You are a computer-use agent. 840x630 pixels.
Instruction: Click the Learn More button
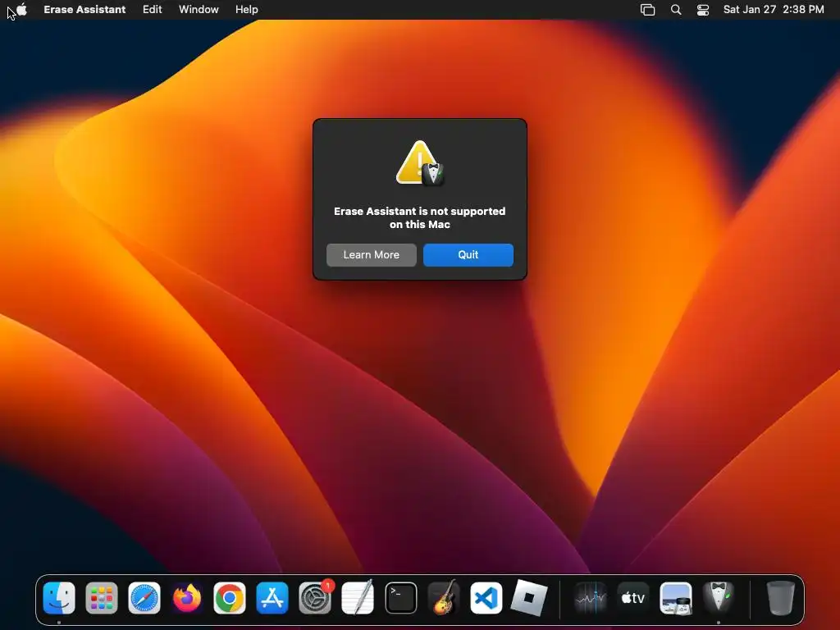coord(372,255)
